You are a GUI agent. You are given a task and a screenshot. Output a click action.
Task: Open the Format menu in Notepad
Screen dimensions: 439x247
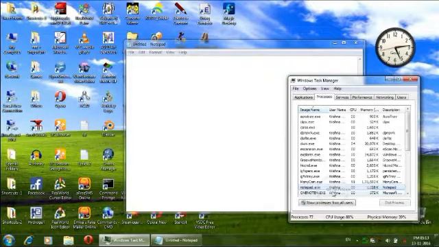point(156,52)
